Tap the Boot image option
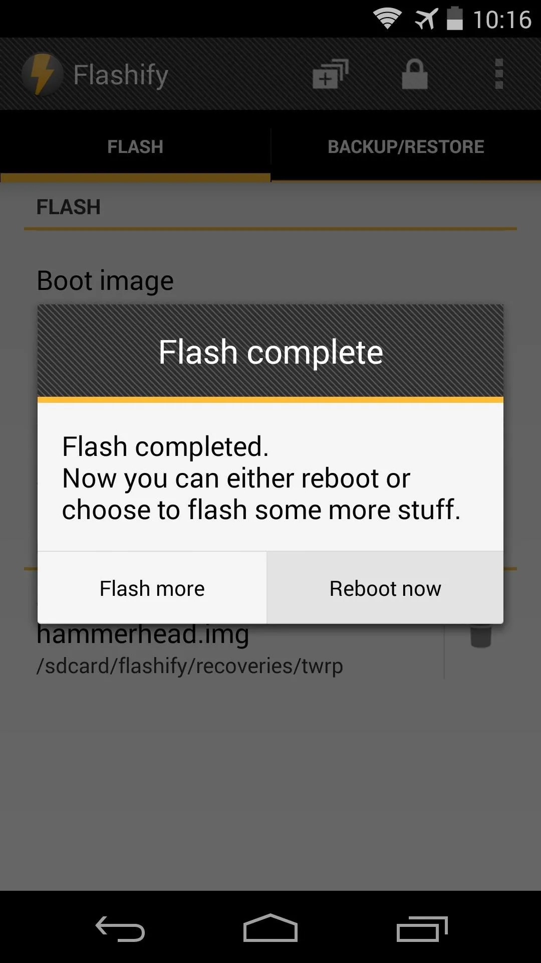541x963 pixels. click(x=105, y=280)
